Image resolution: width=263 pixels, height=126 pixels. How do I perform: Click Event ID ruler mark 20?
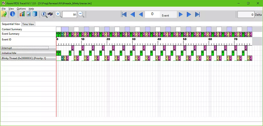coord(108,39)
